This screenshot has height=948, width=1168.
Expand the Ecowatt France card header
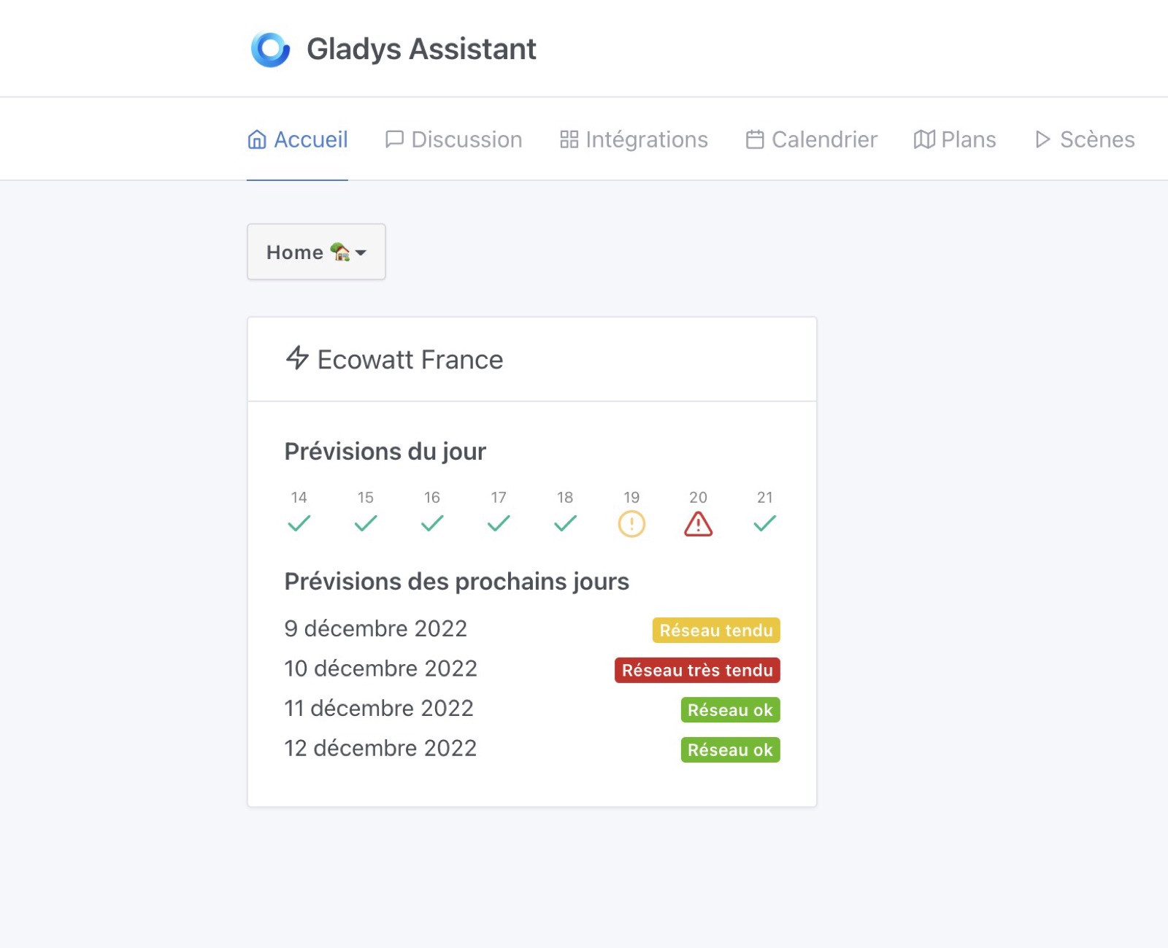pyautogui.click(x=531, y=358)
